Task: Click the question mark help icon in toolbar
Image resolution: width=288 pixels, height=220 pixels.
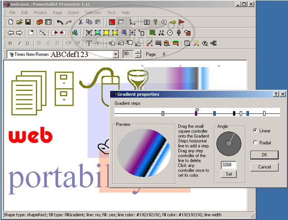Action: [155, 22]
